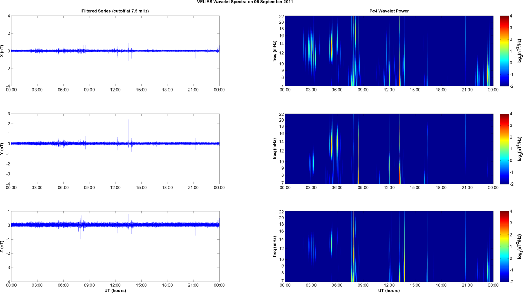This screenshot has height=293, width=523.
Task: Click the X (nT) axis label
Action: [x=2, y=51]
